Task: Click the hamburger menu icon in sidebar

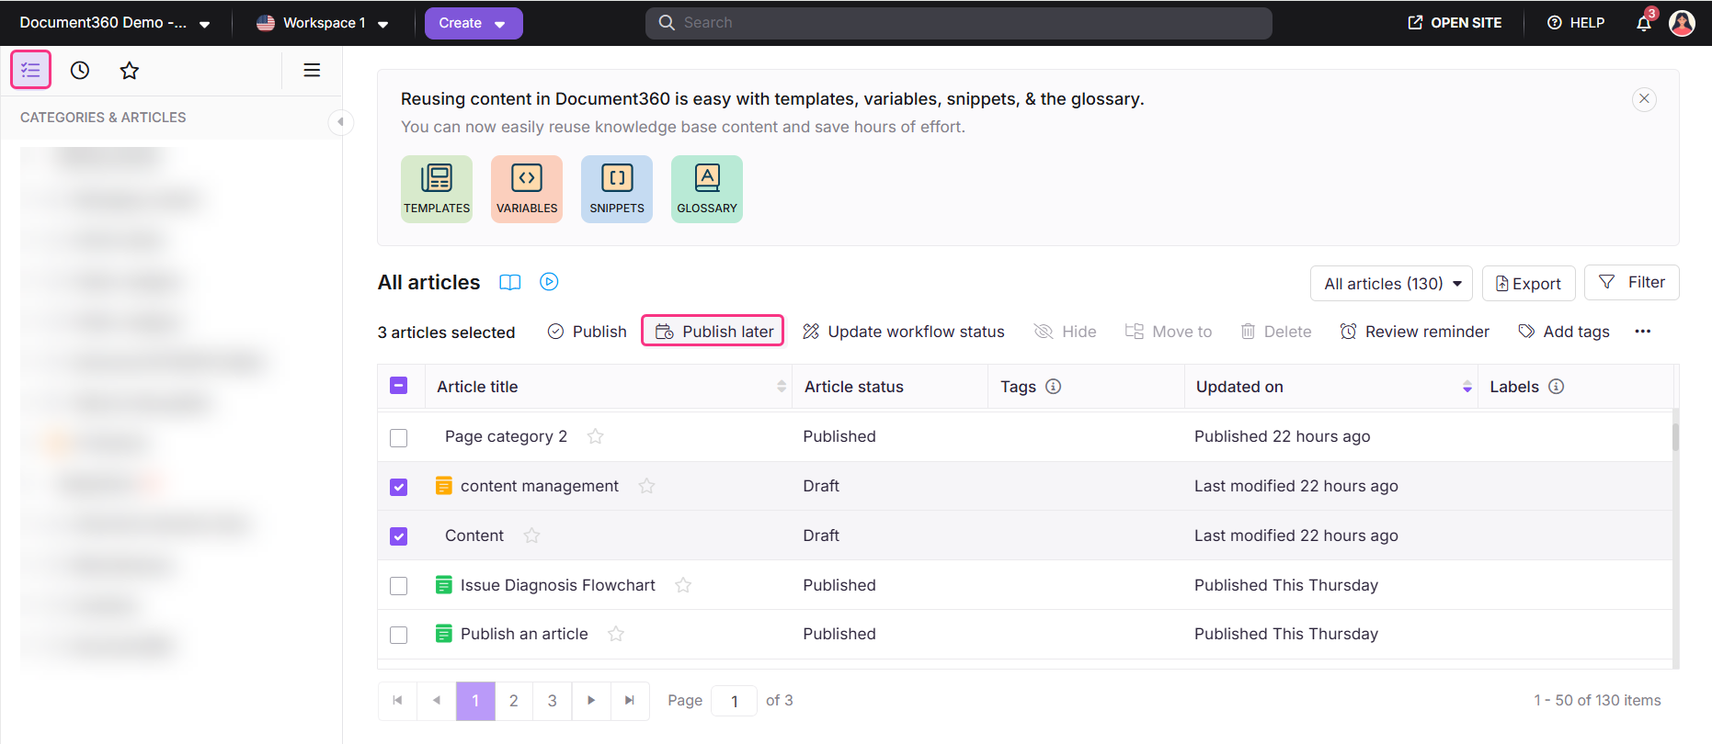Action: (x=312, y=70)
